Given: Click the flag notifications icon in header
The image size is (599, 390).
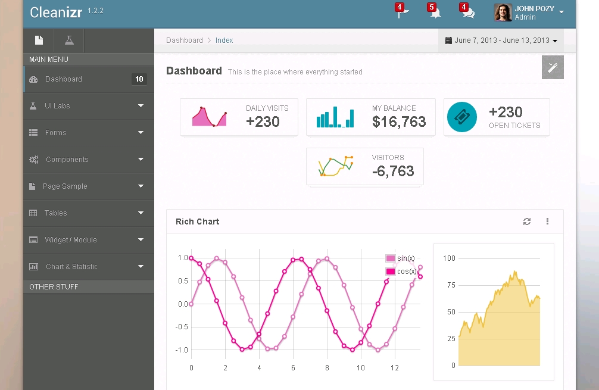Looking at the screenshot, I should pyautogui.click(x=403, y=13).
